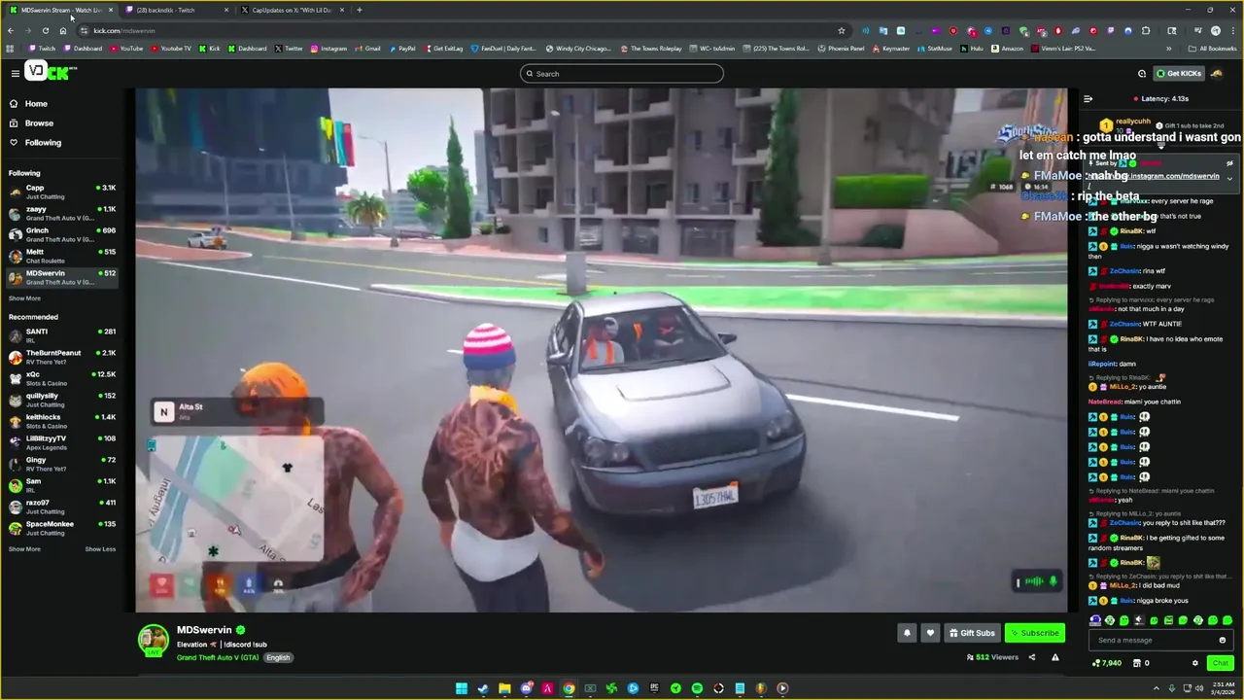Show more bookmarks overflow chevron
This screenshot has width=1244, height=700.
click(1169, 49)
